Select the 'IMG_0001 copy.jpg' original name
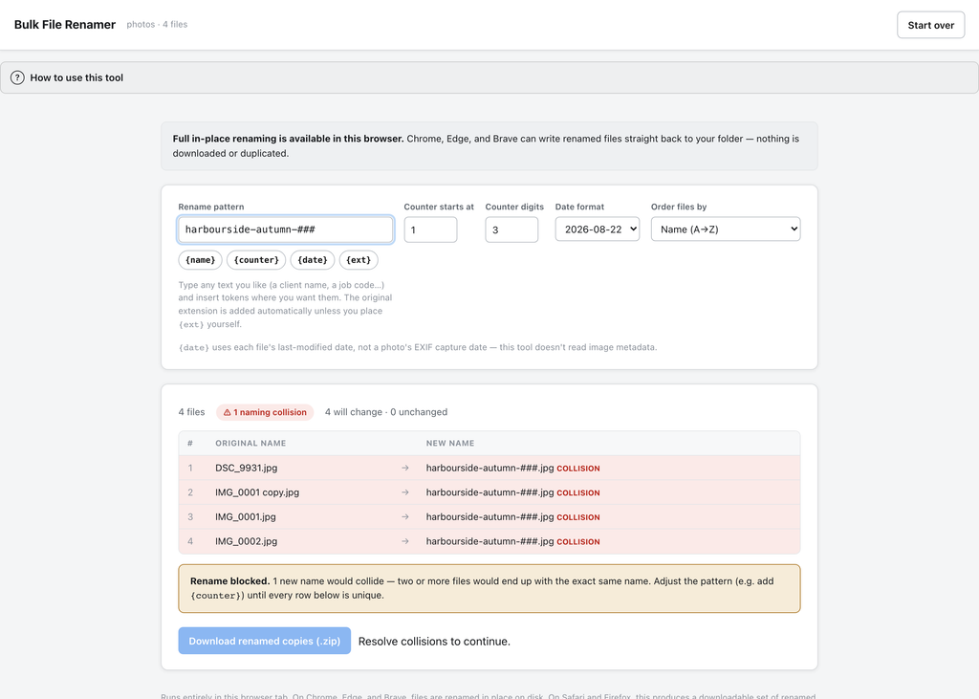979x699 pixels. point(257,492)
